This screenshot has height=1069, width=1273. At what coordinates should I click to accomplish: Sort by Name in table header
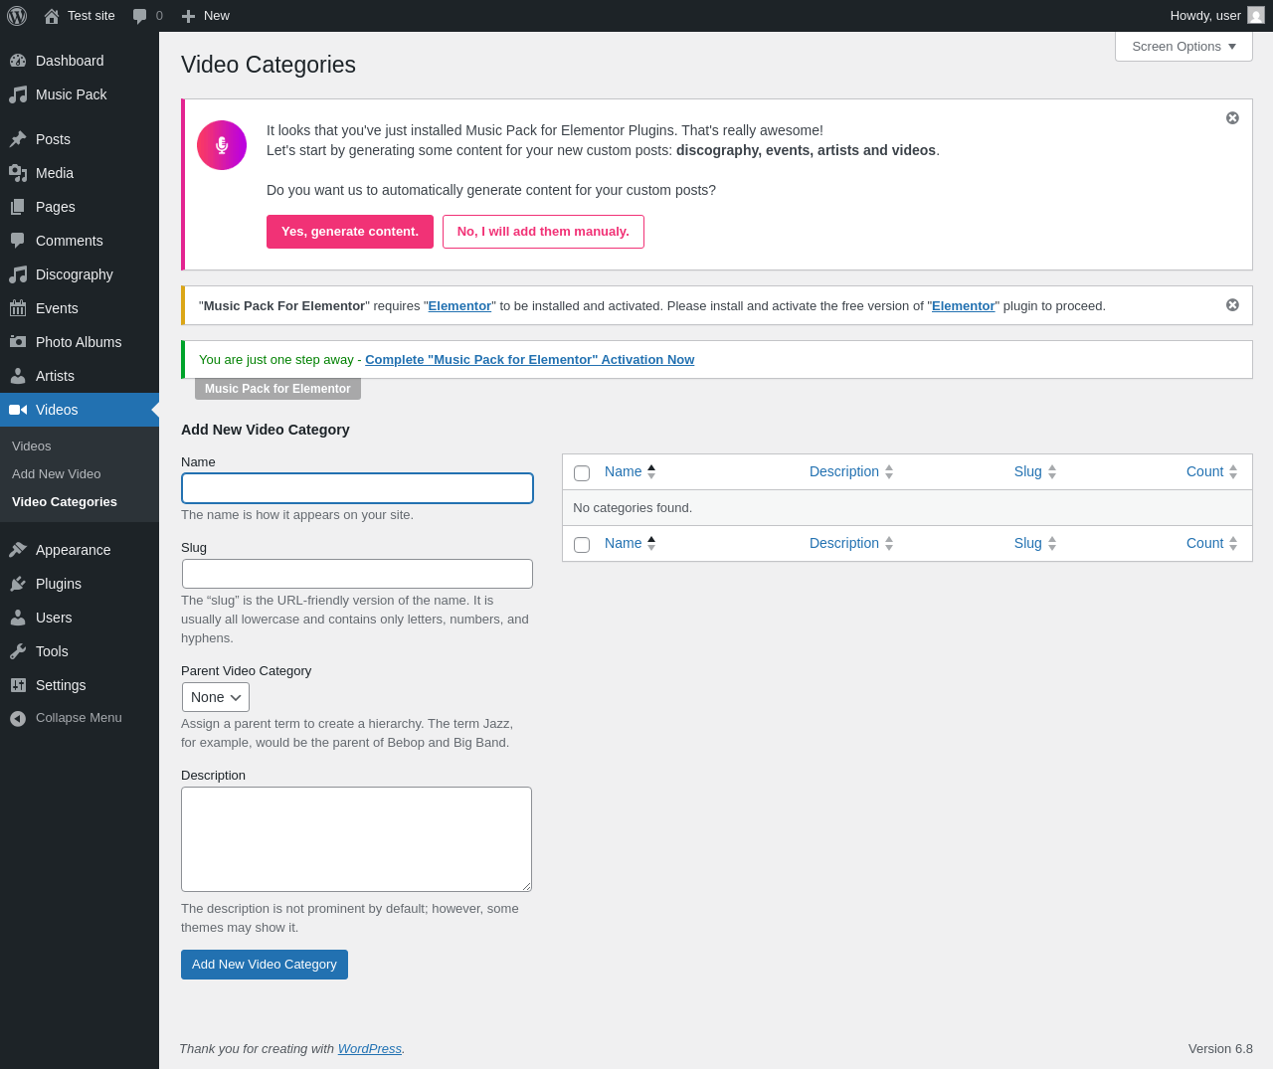click(631, 471)
